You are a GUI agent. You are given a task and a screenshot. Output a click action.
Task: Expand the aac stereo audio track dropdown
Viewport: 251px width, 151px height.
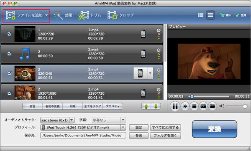coord(72,120)
